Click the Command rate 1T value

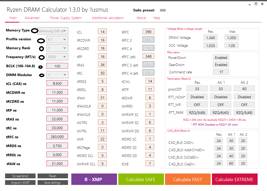221,72
